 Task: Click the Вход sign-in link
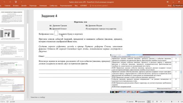(x=170, y=6)
